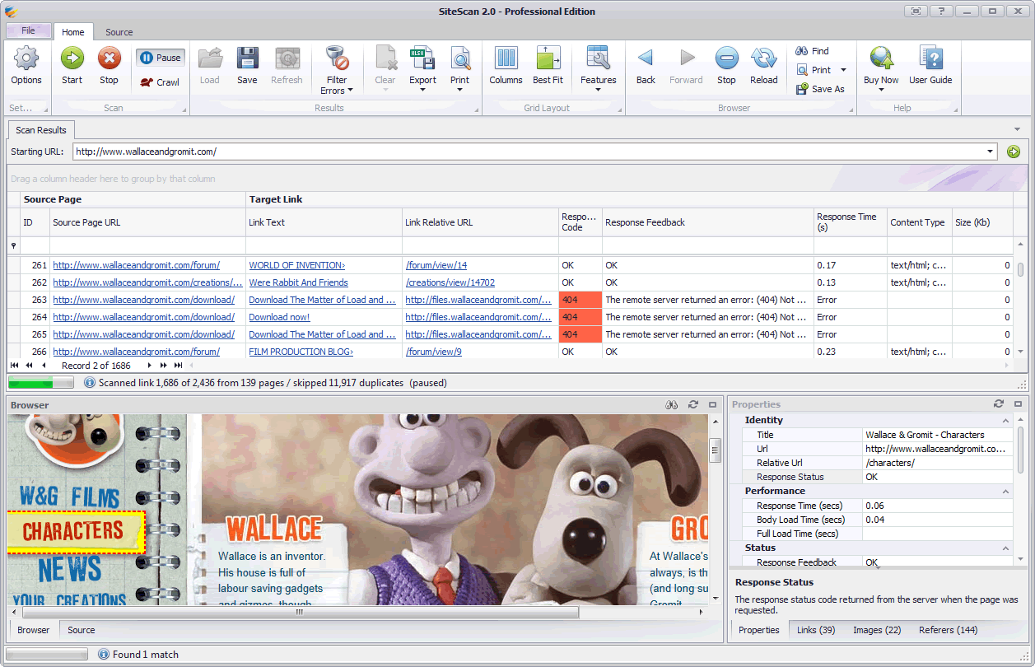The height and width of the screenshot is (667, 1035).
Task: Open WORLD OF INVENTION link
Action: [297, 265]
